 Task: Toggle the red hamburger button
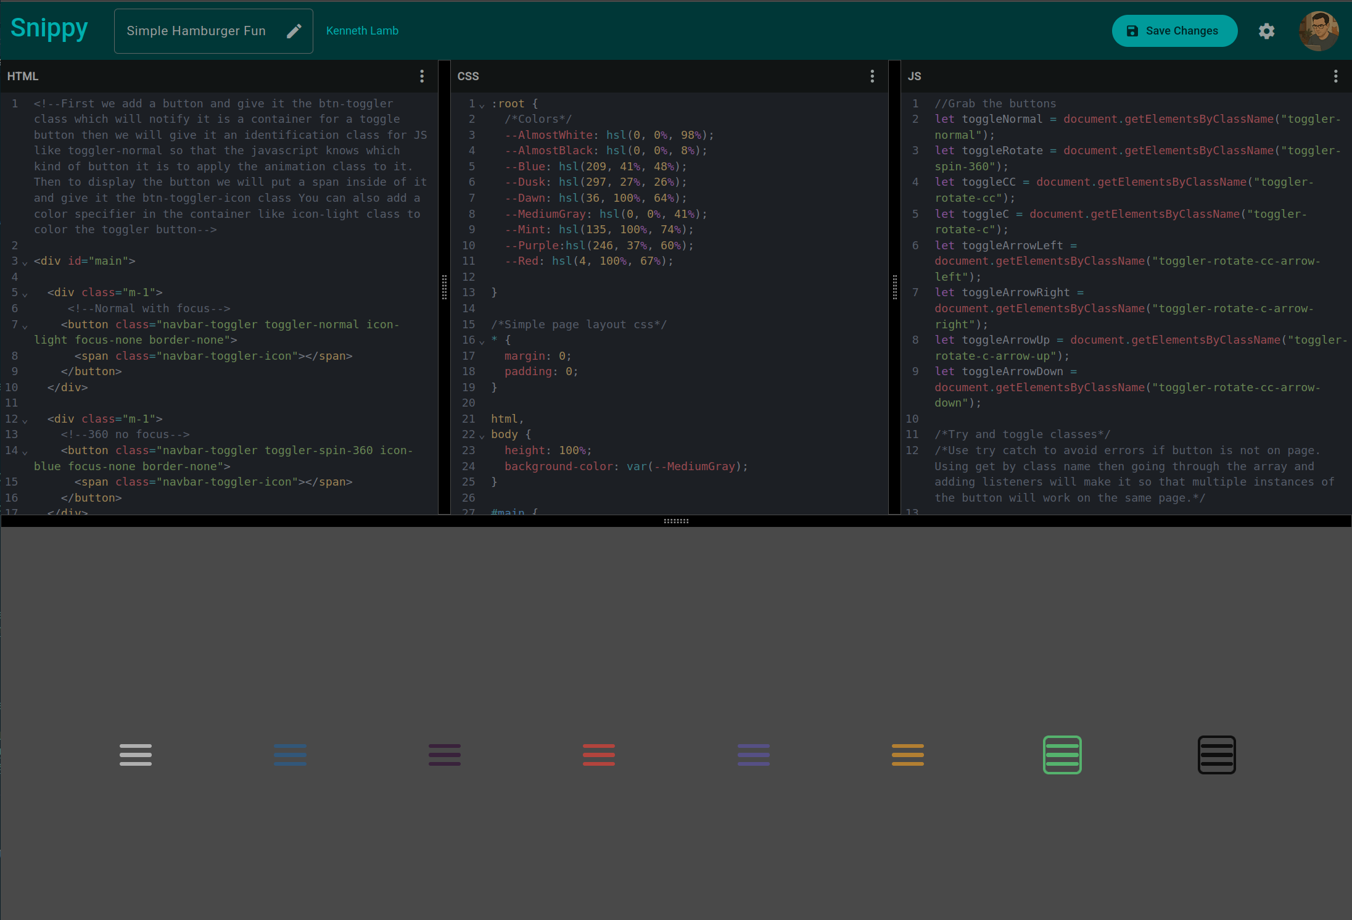(x=599, y=755)
